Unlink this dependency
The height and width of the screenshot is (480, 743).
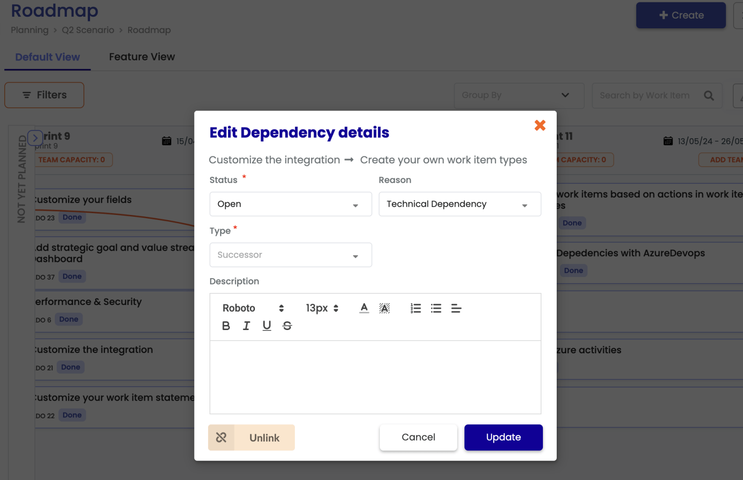(252, 437)
